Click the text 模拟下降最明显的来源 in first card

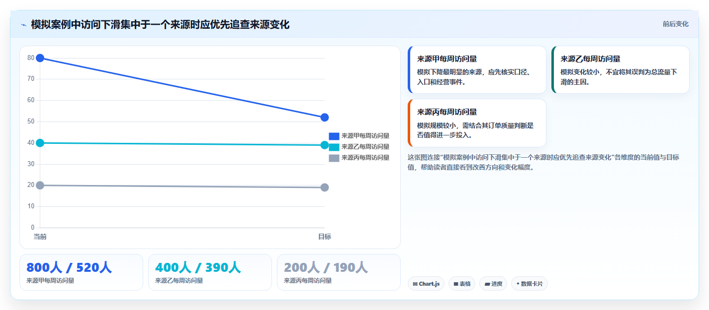pyautogui.click(x=449, y=72)
